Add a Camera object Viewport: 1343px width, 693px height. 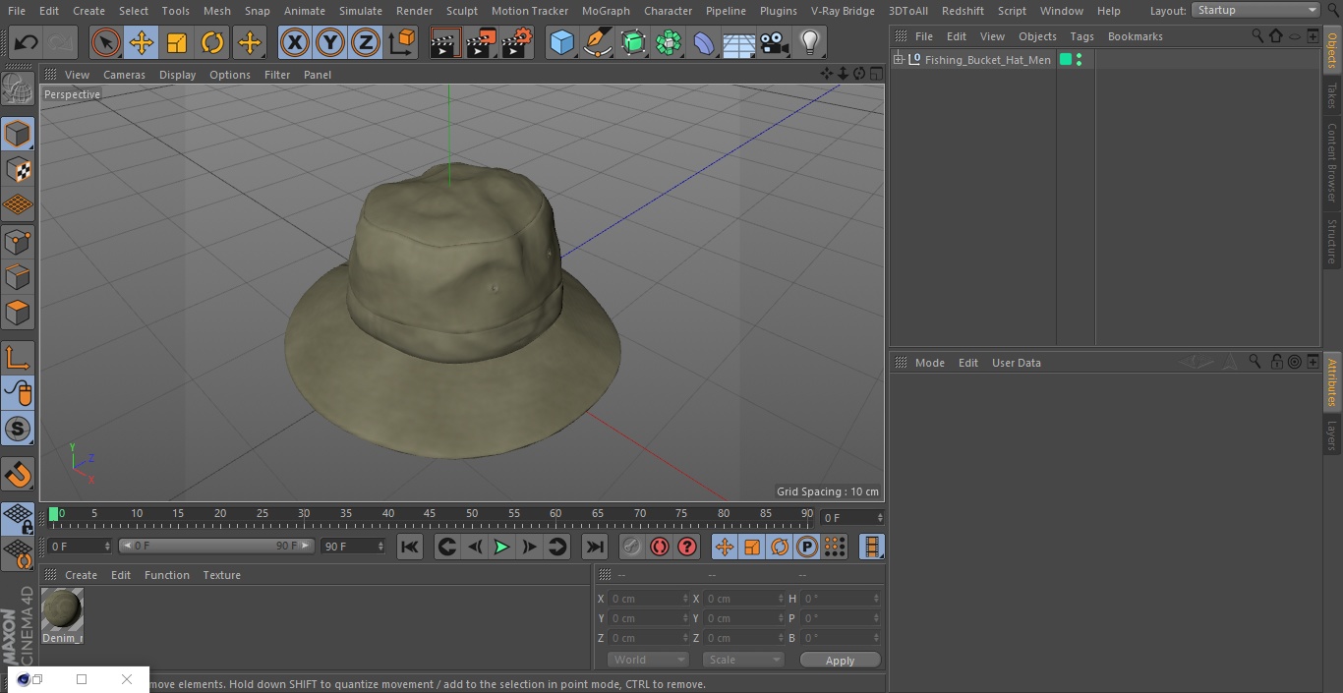tap(775, 42)
